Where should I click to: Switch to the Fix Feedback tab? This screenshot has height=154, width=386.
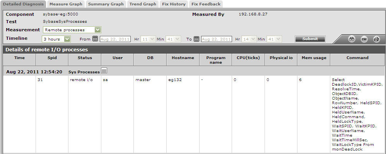tap(206, 4)
